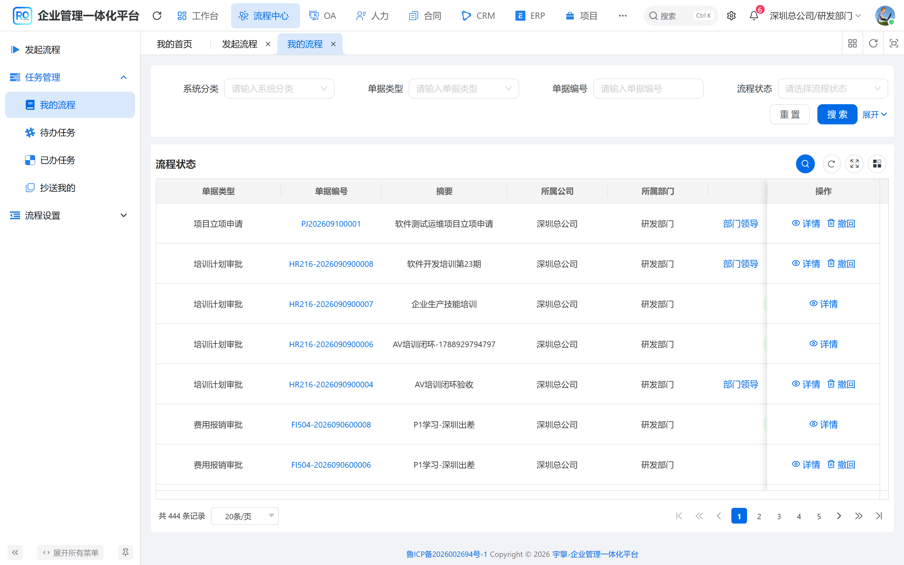Open more modules ellipsis menu
The height and width of the screenshot is (565, 904).
pos(622,16)
